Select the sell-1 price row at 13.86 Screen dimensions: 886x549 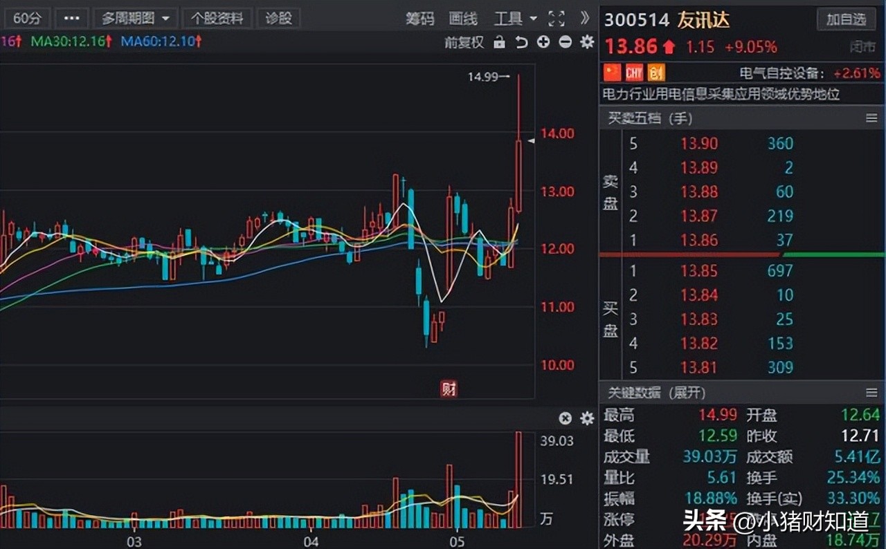(699, 240)
